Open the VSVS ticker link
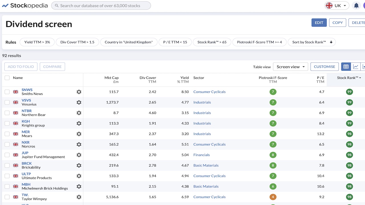365x205 pixels. tap(27, 100)
